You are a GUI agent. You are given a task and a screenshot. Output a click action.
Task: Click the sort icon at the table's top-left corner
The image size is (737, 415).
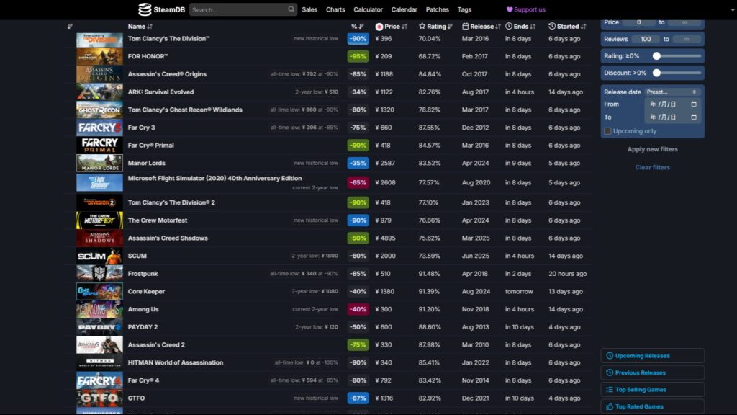pos(69,26)
